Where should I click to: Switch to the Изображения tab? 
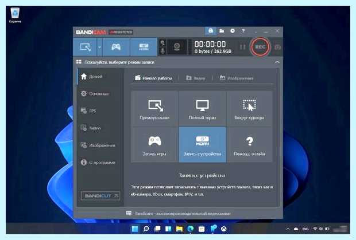point(237,78)
